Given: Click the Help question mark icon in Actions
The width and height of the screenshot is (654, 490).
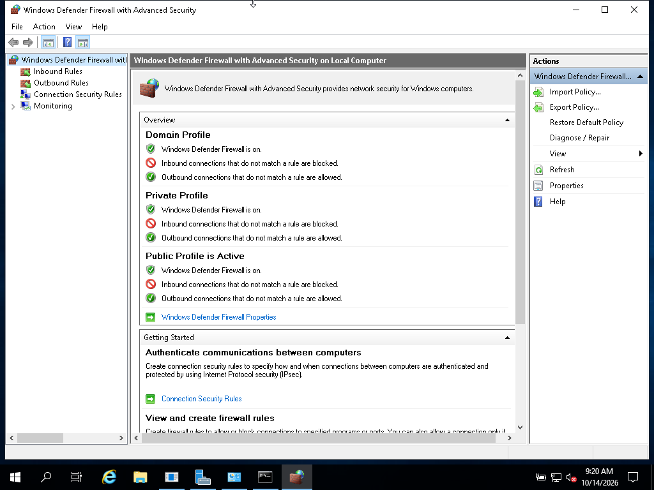Looking at the screenshot, I should click(x=538, y=202).
